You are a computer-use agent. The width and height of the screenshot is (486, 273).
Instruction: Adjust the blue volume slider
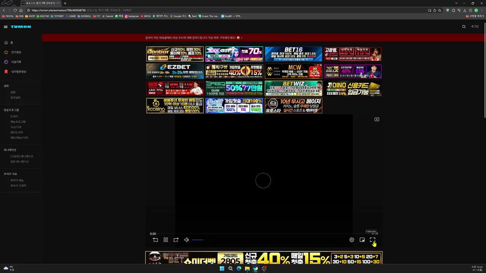click(198, 240)
